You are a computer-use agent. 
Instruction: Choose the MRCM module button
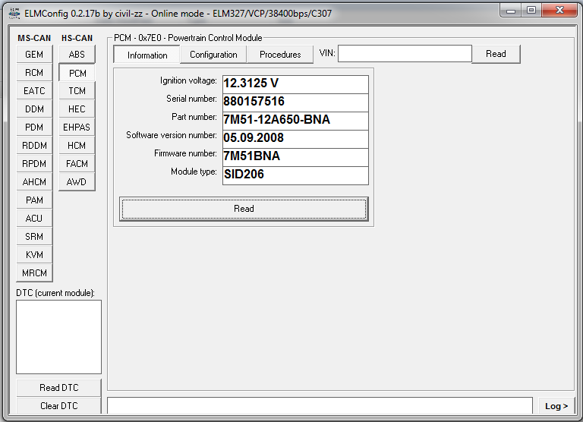tap(34, 273)
